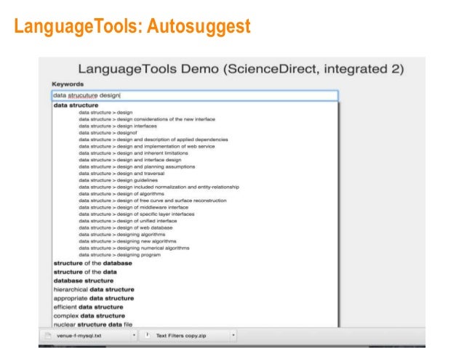464x348 pixels.
Task: Open downloaded file venue-f-mysql.txt
Action: (x=79, y=336)
